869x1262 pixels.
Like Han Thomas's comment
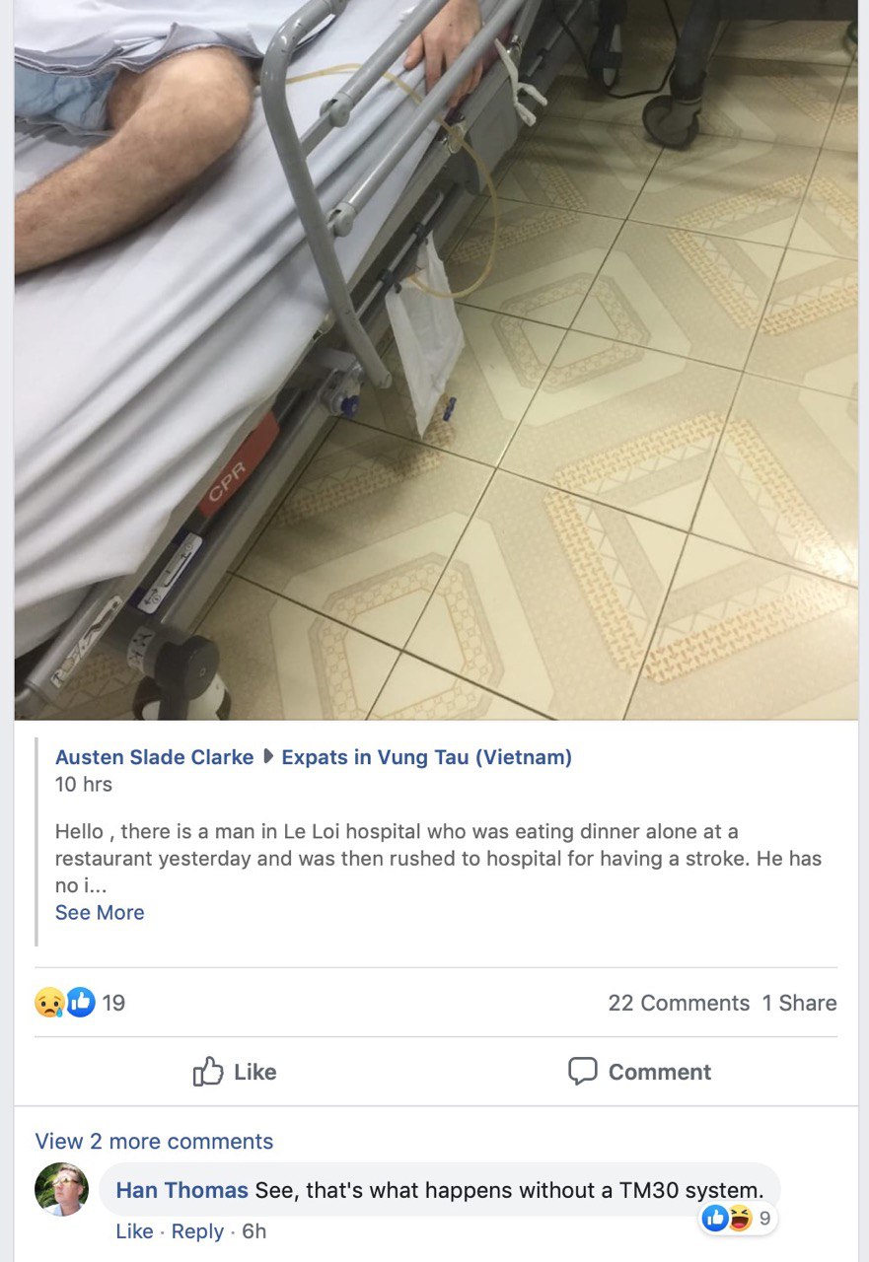point(134,1231)
